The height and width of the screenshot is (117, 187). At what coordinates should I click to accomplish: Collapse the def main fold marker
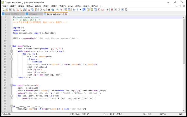(11, 85)
